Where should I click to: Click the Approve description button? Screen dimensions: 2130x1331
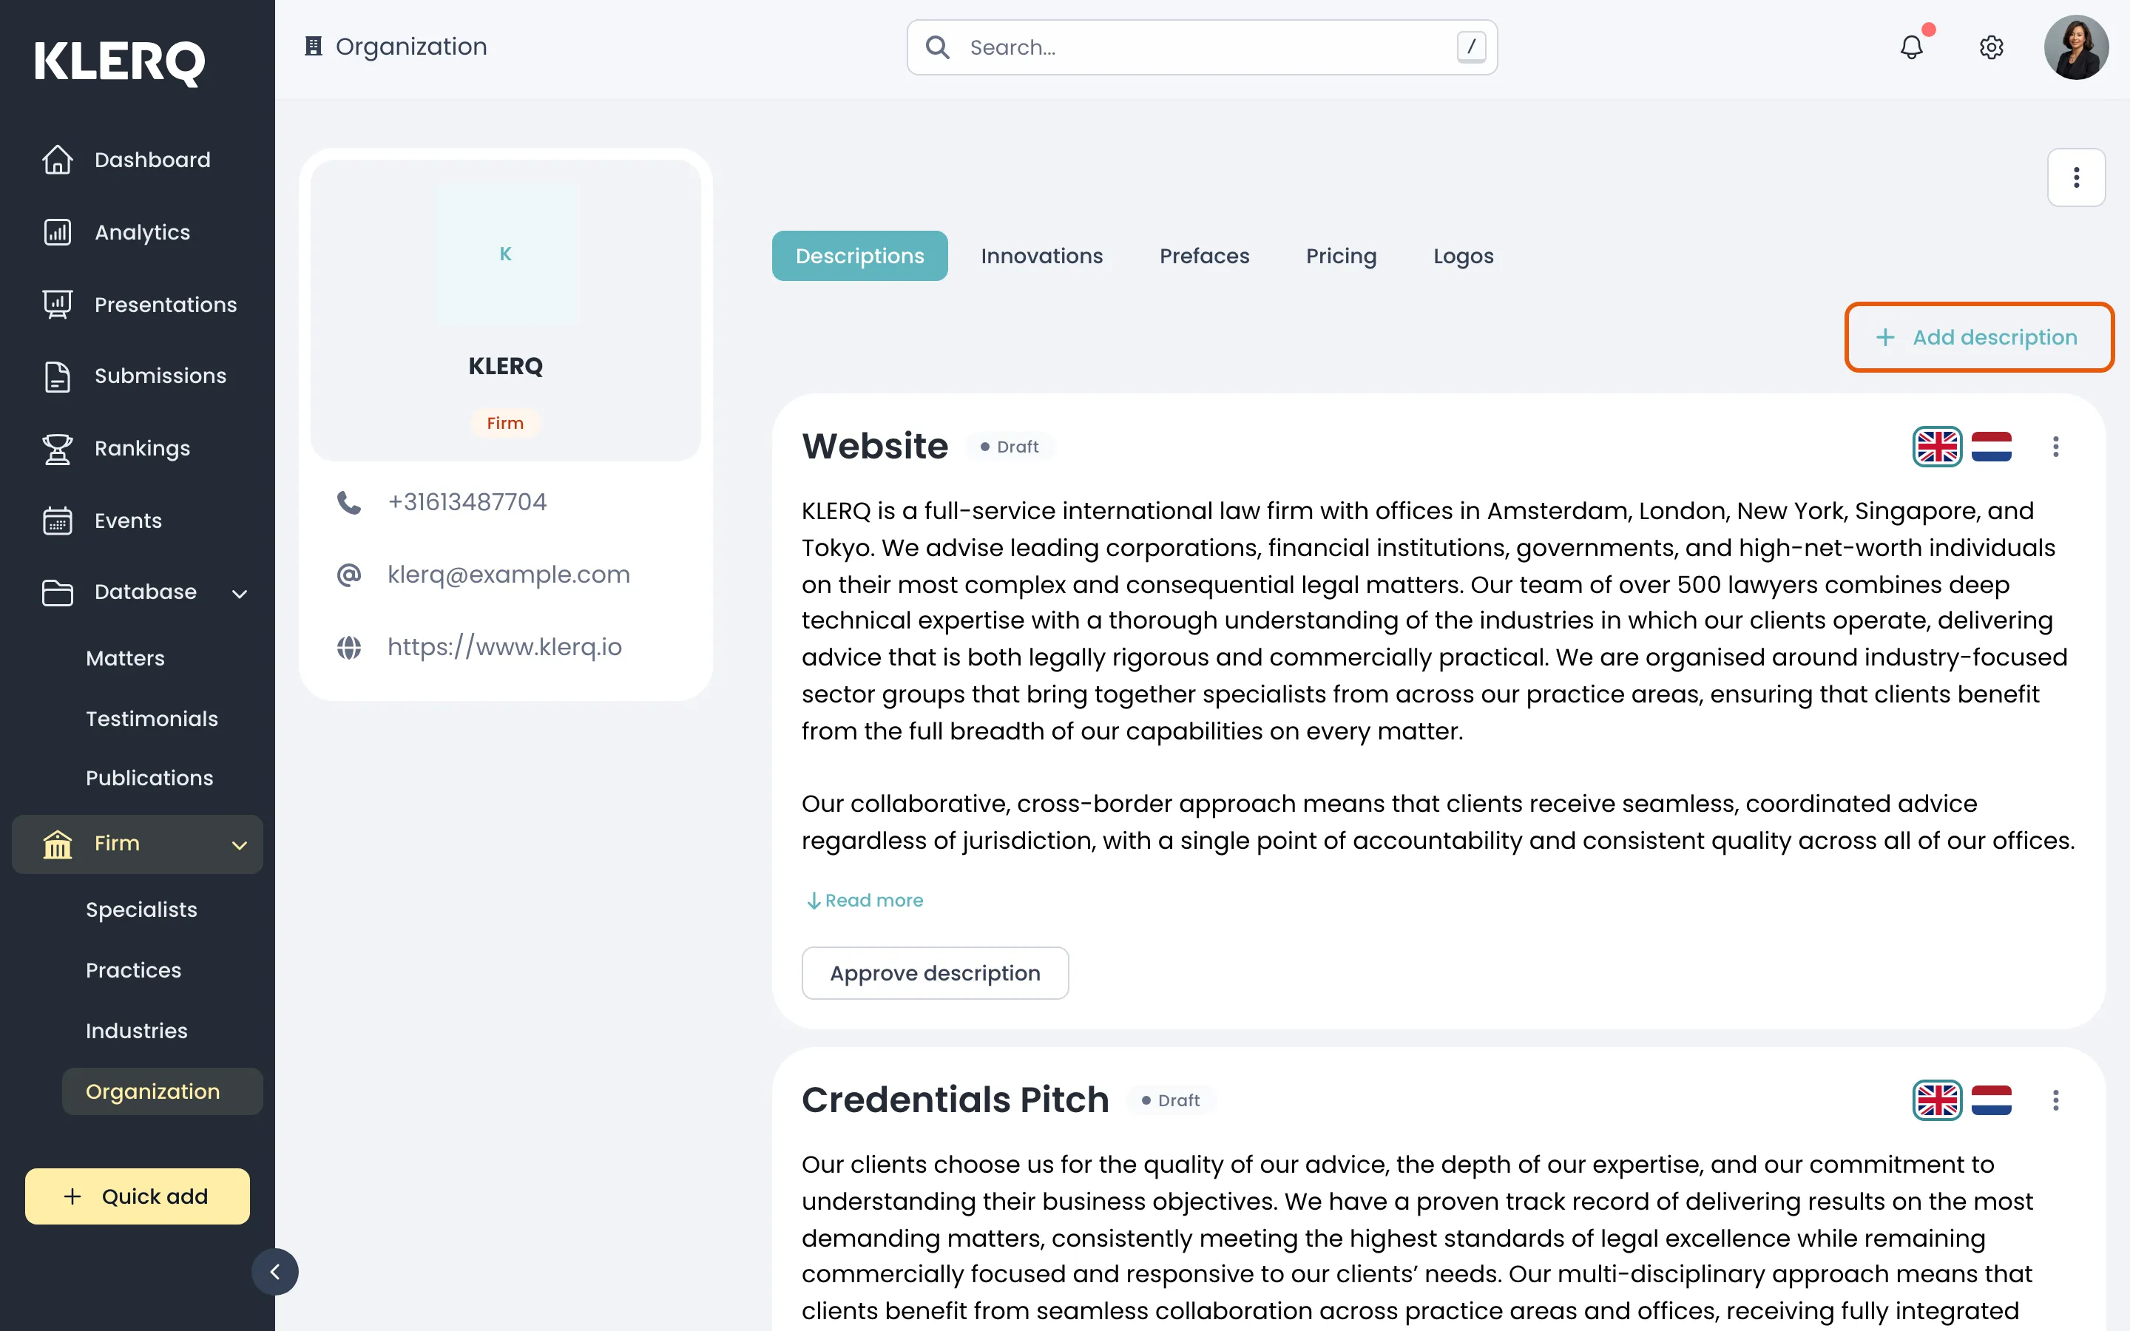point(935,972)
